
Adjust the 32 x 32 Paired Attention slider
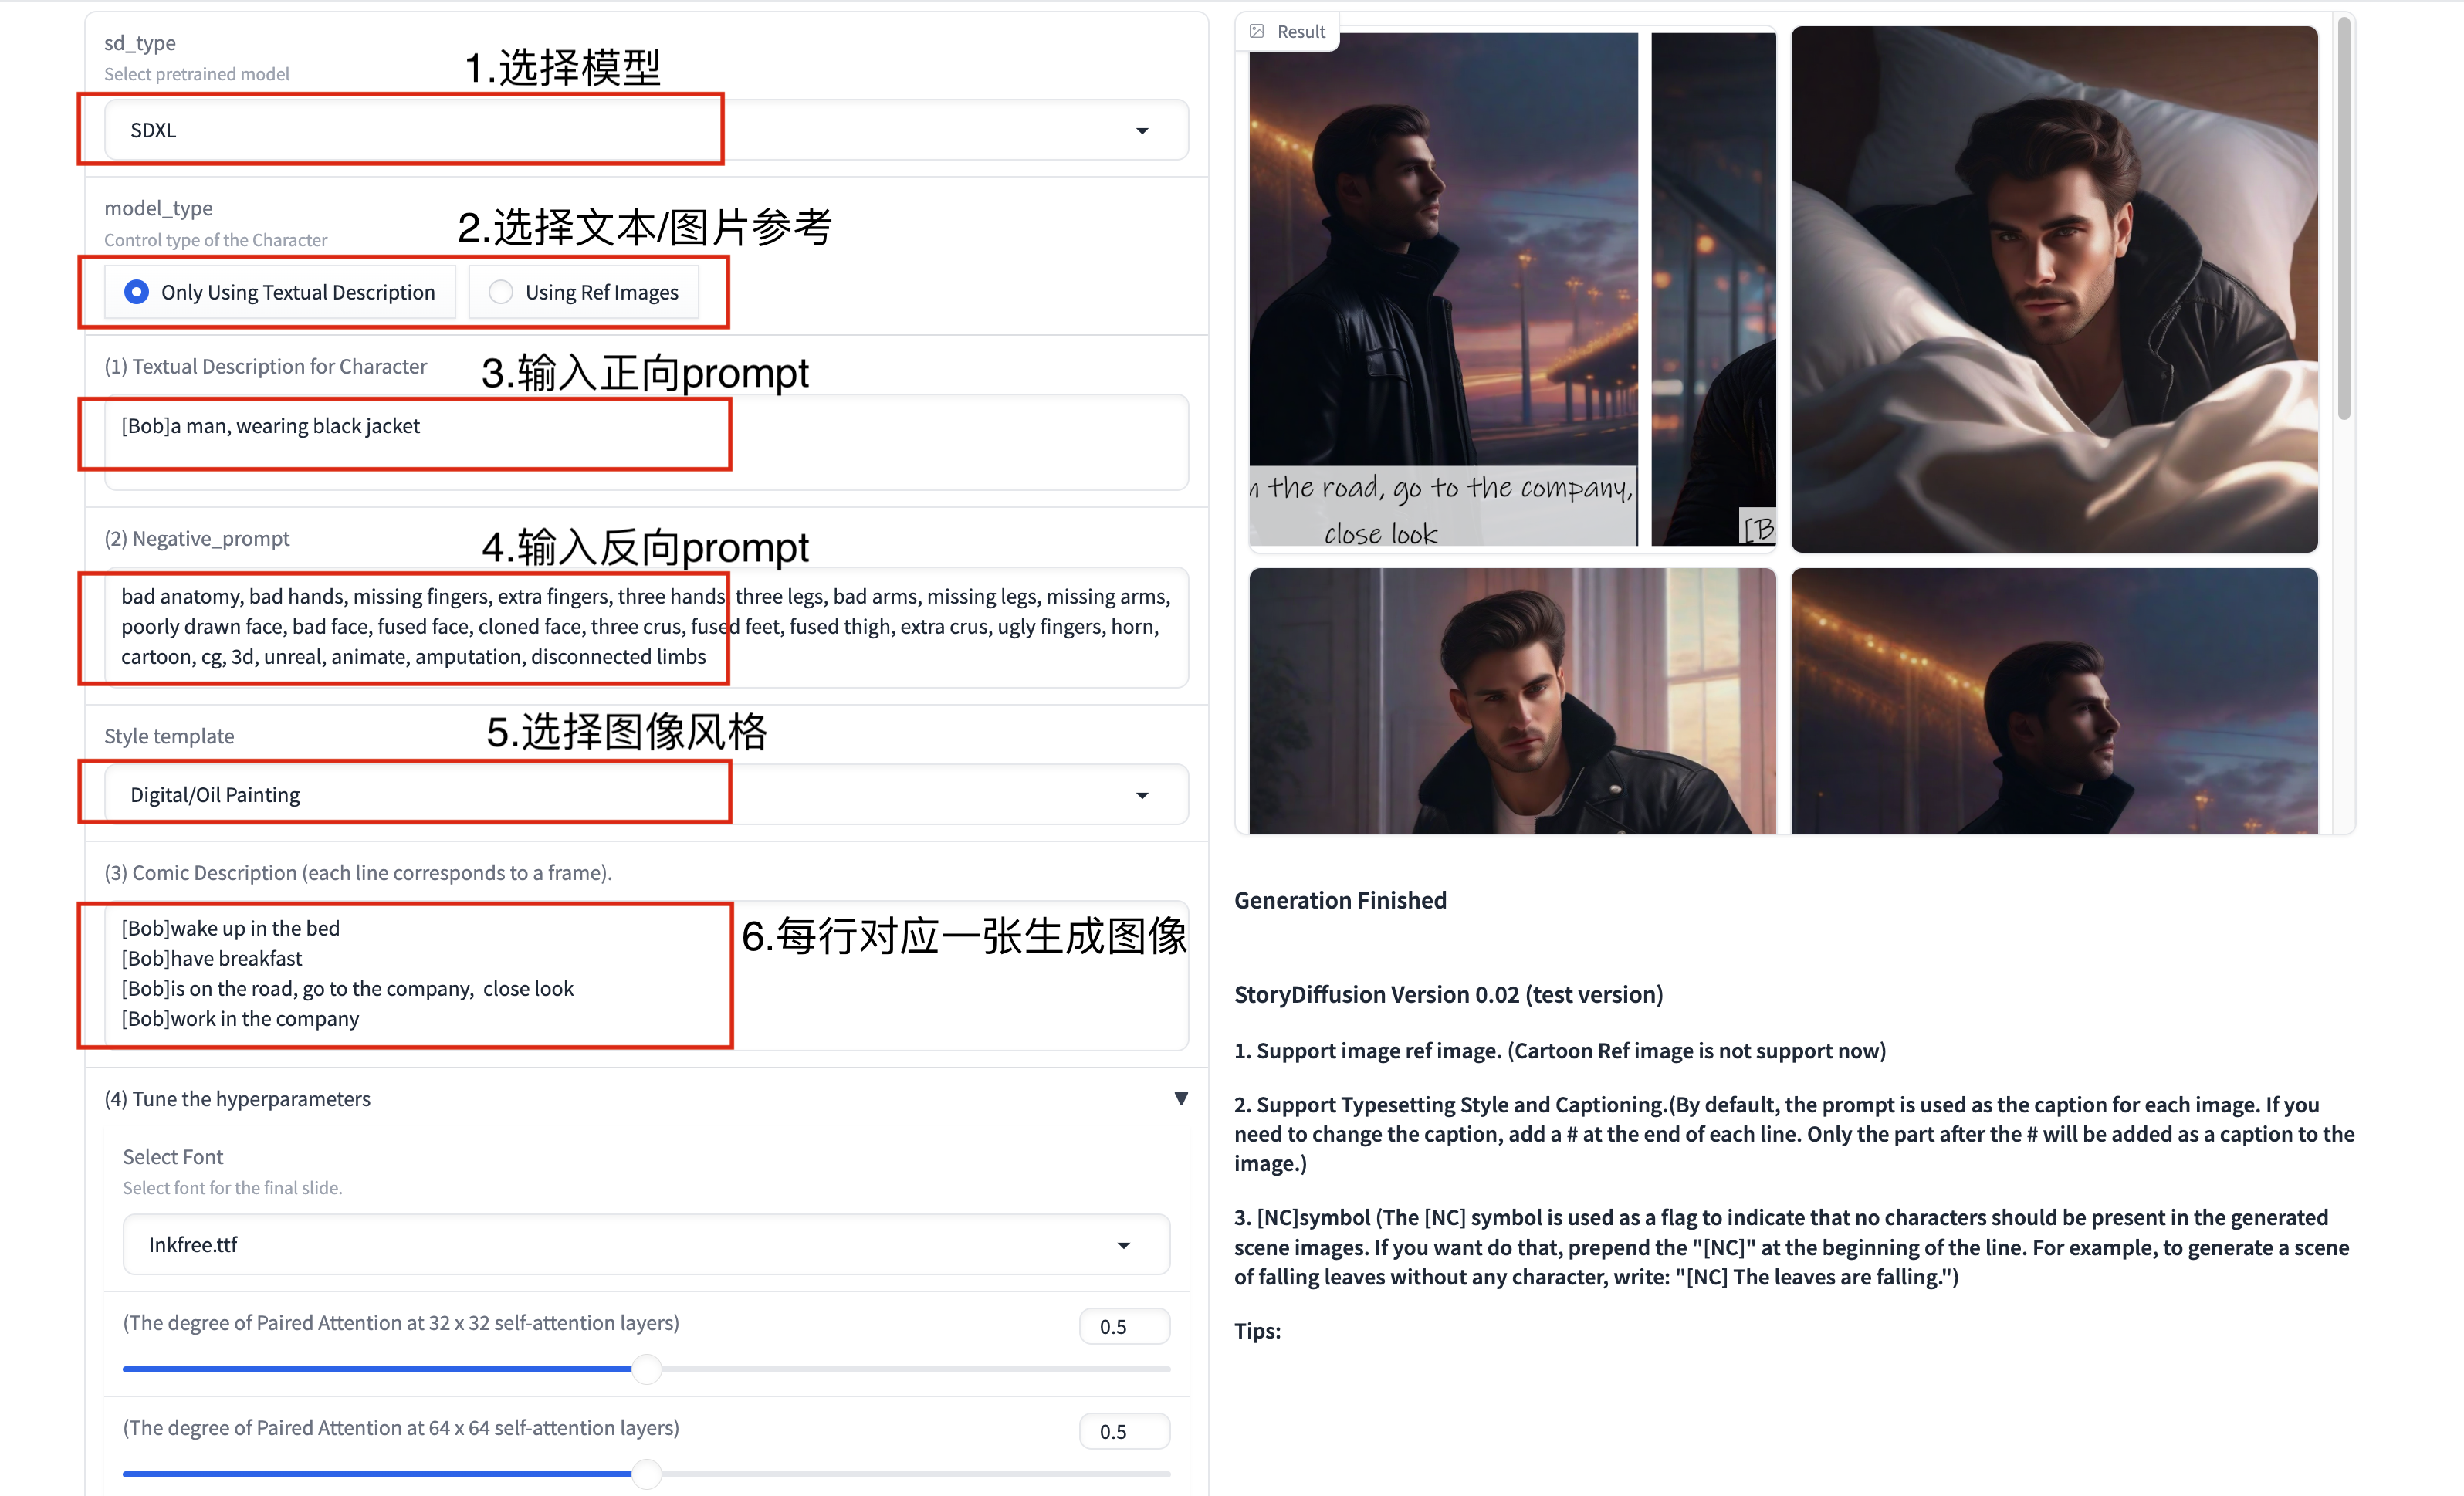pos(646,1369)
